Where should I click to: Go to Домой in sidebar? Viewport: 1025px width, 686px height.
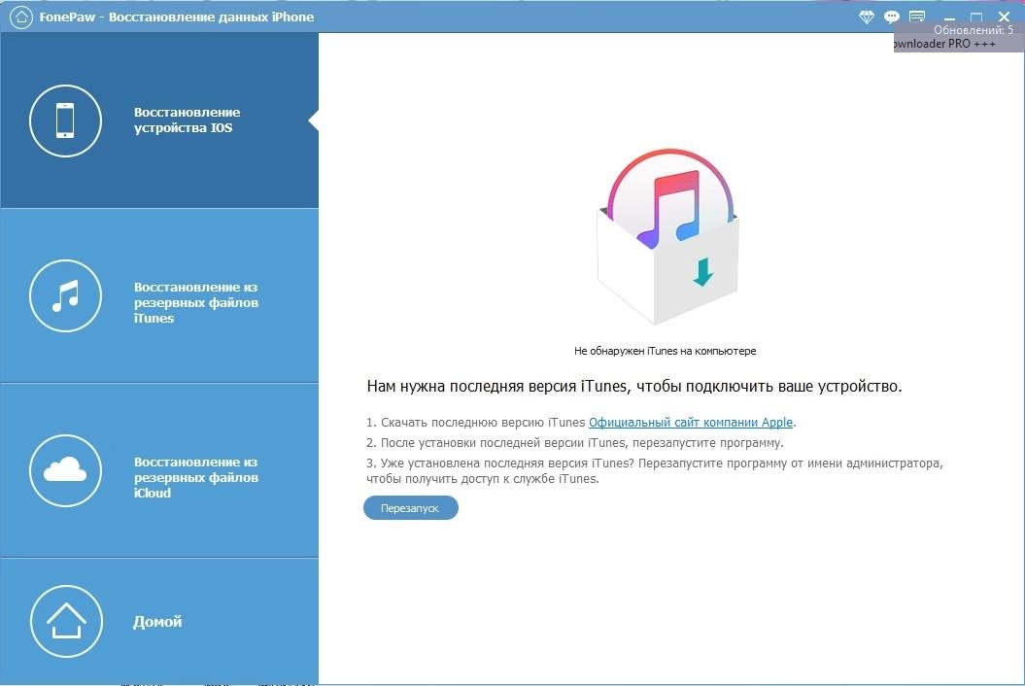tap(159, 621)
